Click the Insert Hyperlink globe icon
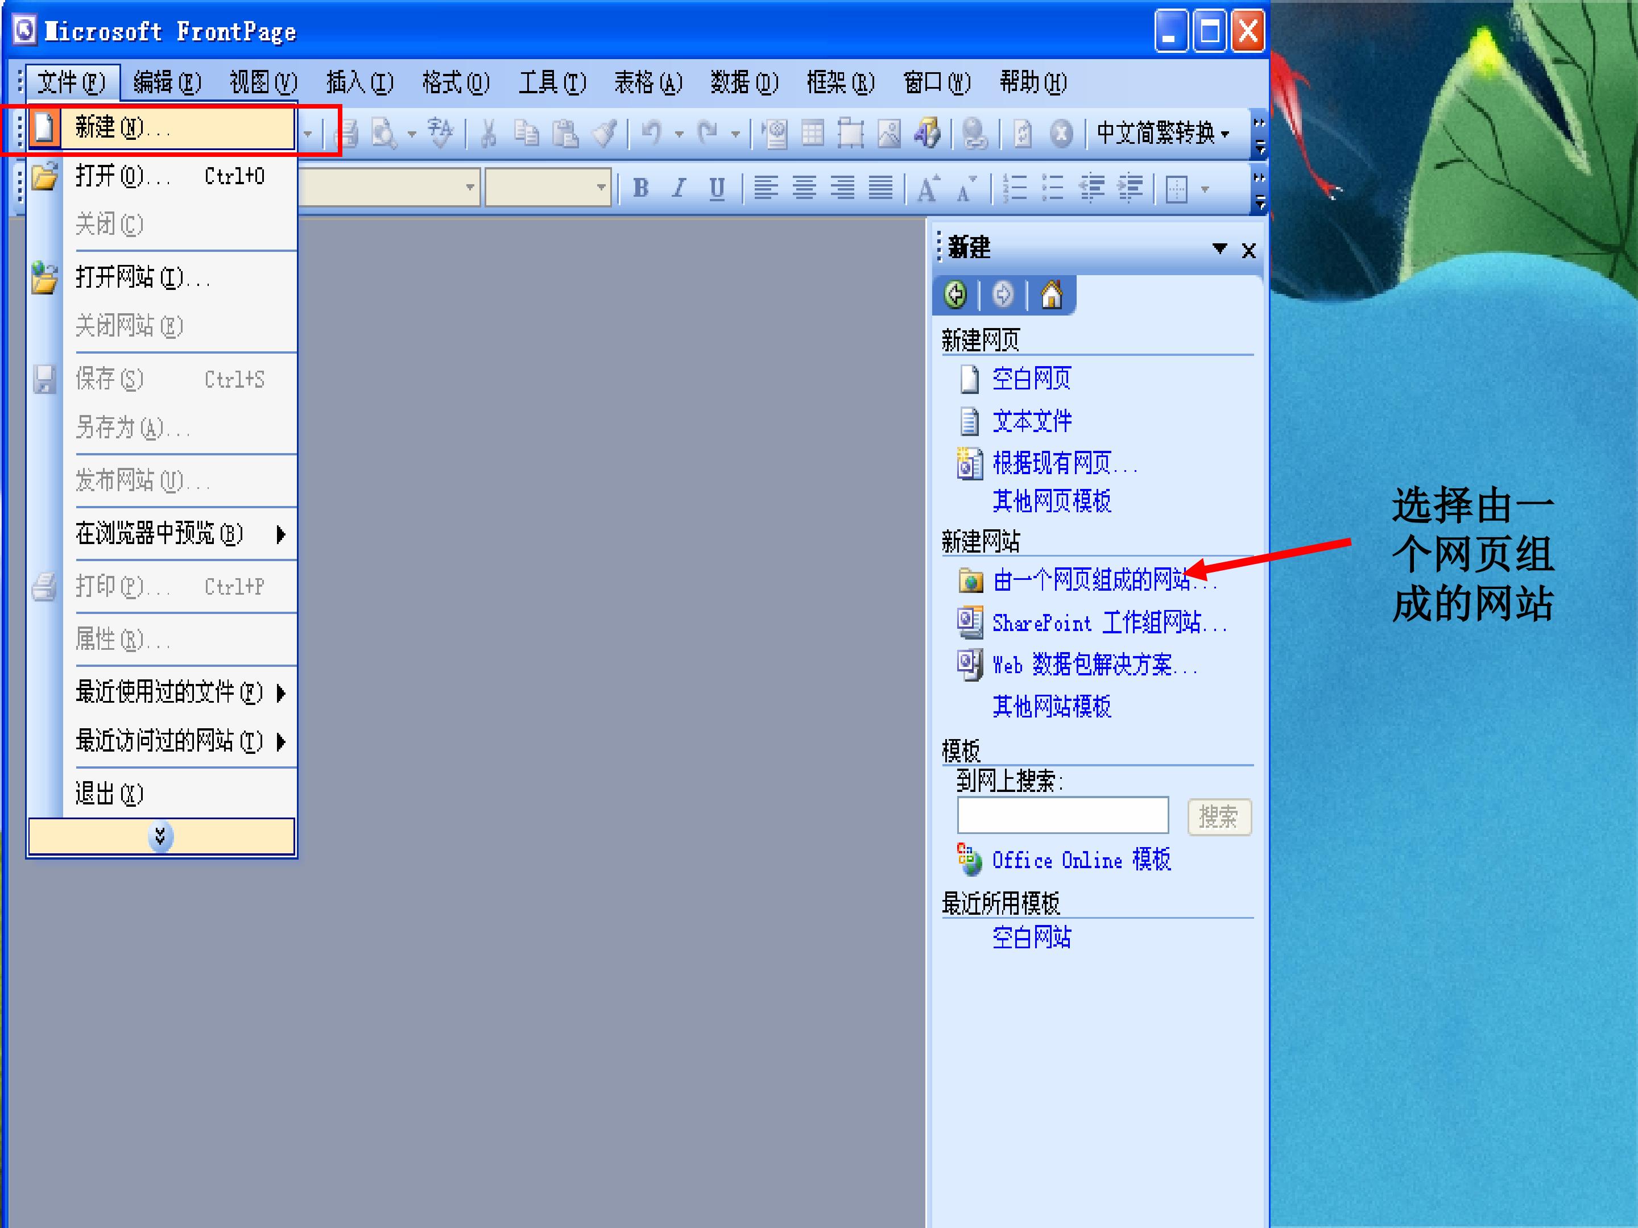Screen dimensions: 1638x1228 975,134
